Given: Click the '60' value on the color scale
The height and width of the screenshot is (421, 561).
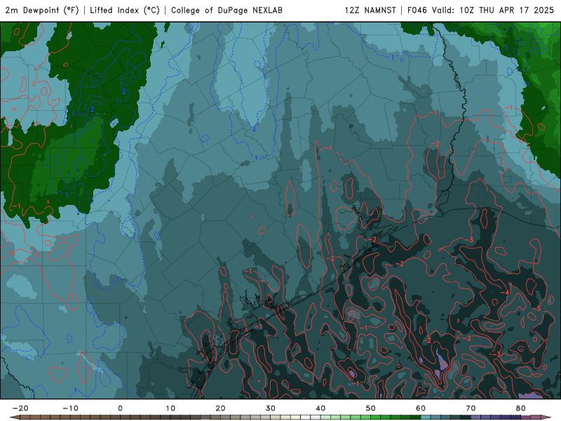Looking at the screenshot, I should tap(421, 408).
